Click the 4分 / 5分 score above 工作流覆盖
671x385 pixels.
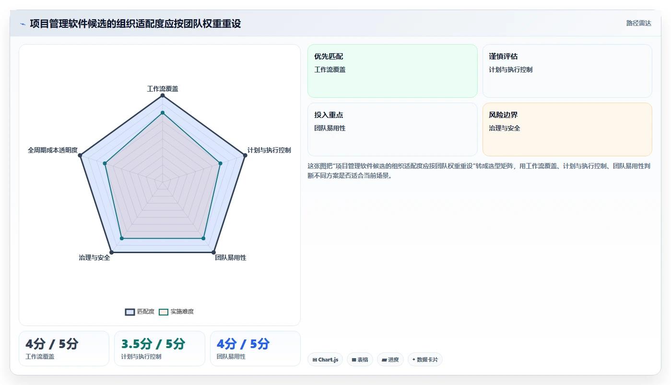point(52,344)
